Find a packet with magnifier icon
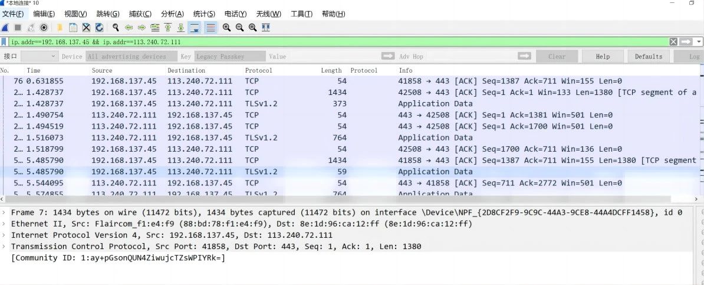Screen dimensions: 704x285 tap(116, 27)
